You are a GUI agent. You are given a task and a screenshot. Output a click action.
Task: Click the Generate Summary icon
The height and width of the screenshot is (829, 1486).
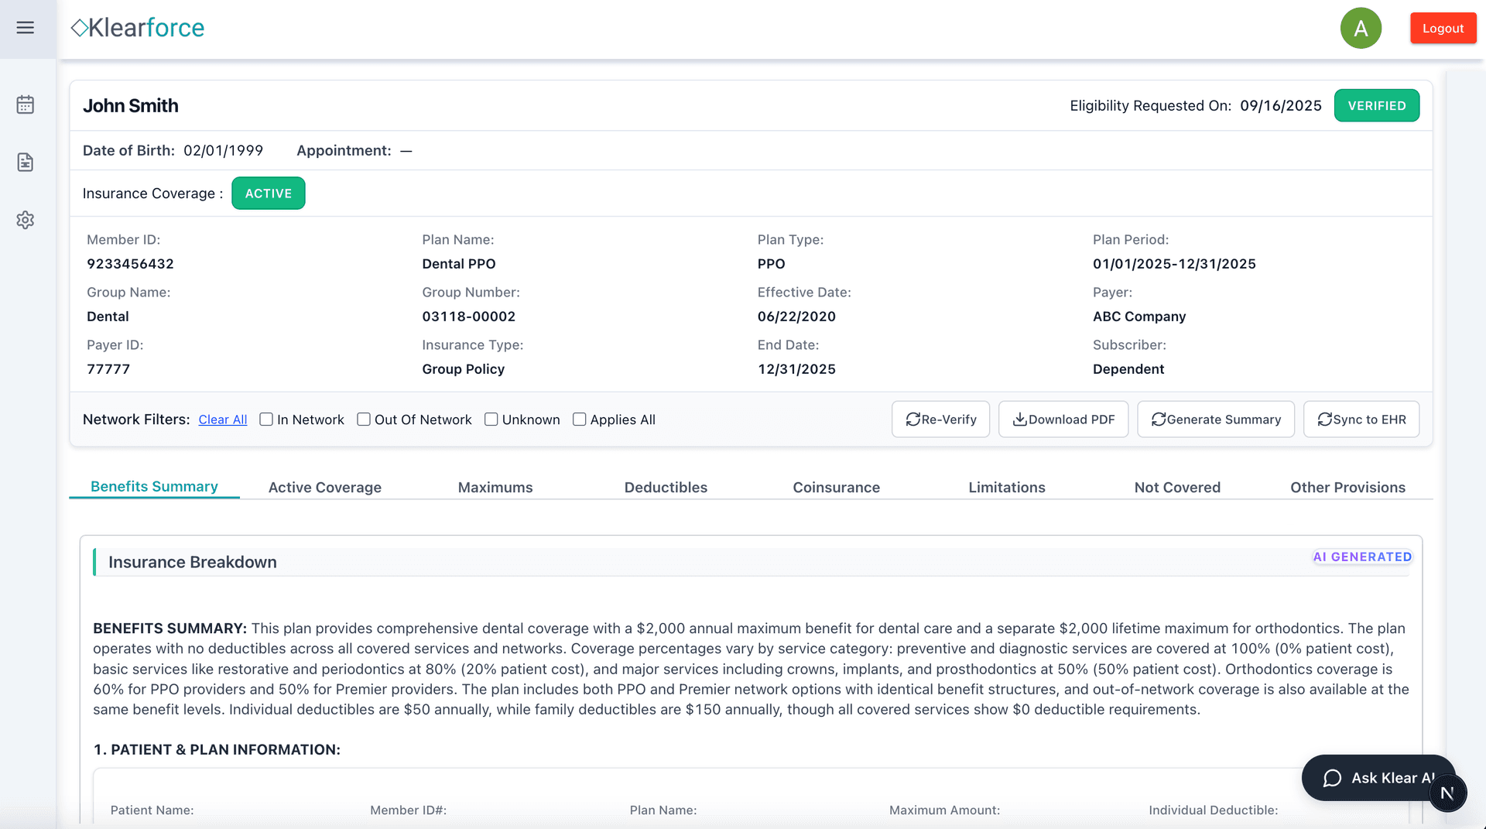tap(1159, 419)
